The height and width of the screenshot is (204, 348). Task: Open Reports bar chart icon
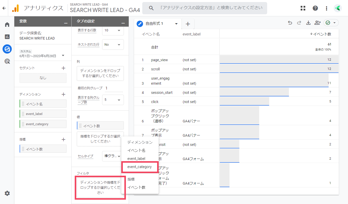7,36
